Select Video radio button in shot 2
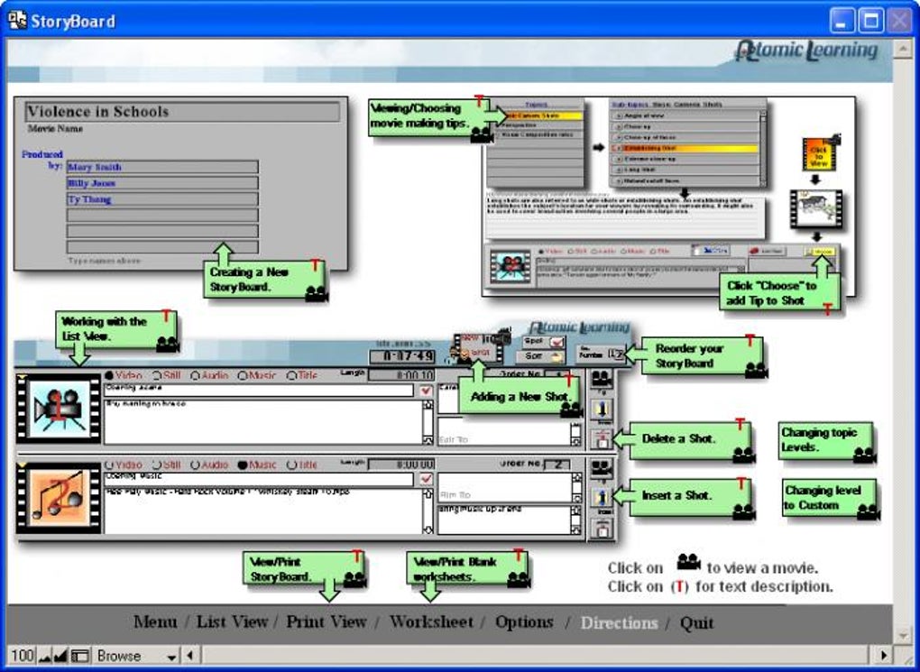The image size is (920, 672). click(x=108, y=465)
